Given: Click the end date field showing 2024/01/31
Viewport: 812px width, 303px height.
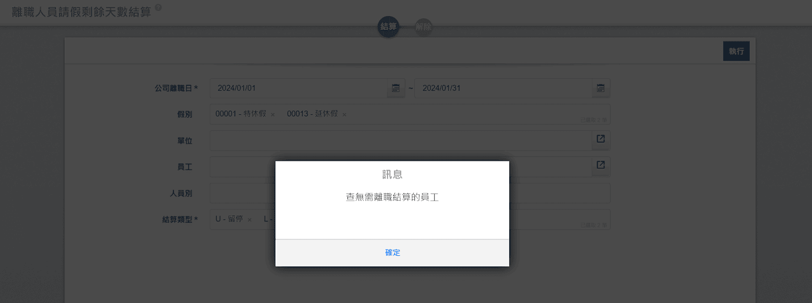Looking at the screenshot, I should pyautogui.click(x=502, y=88).
